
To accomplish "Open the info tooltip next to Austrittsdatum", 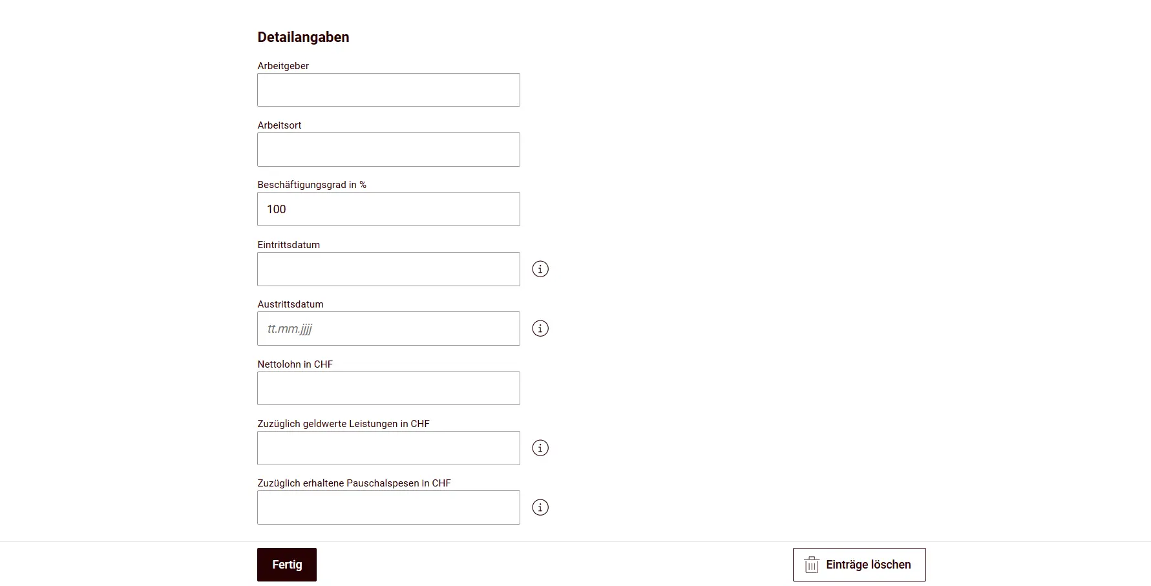I will (540, 328).
